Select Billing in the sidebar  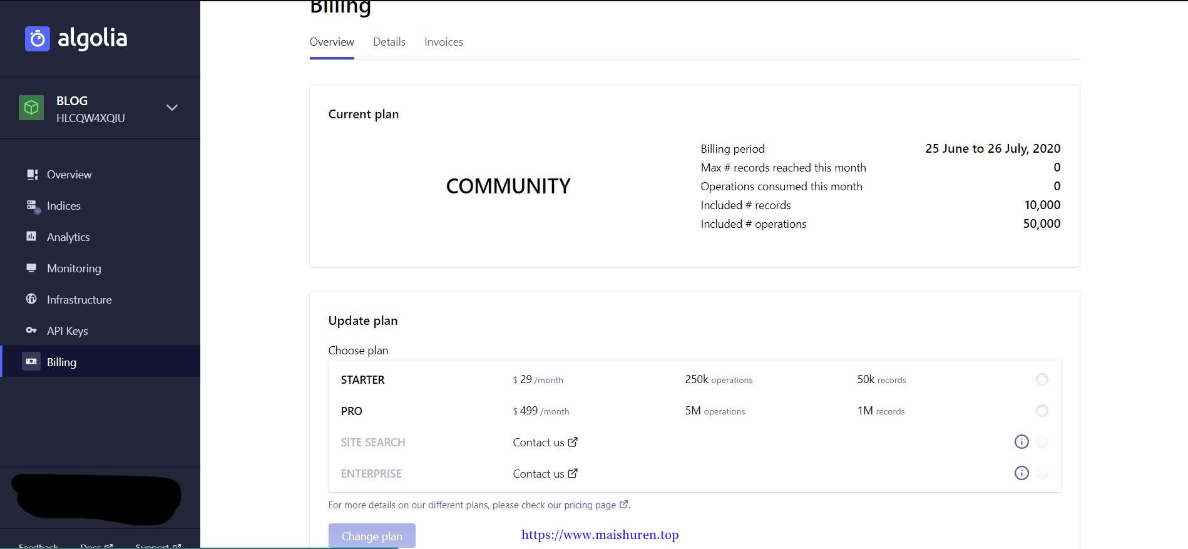(100, 362)
